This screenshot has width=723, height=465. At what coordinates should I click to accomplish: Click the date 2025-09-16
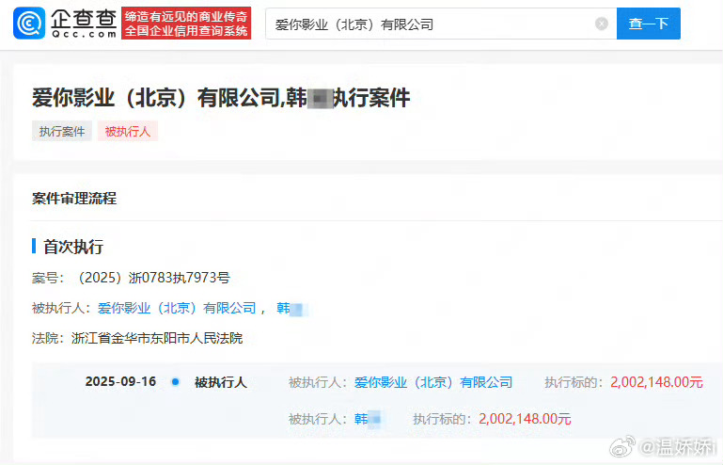[x=120, y=381]
